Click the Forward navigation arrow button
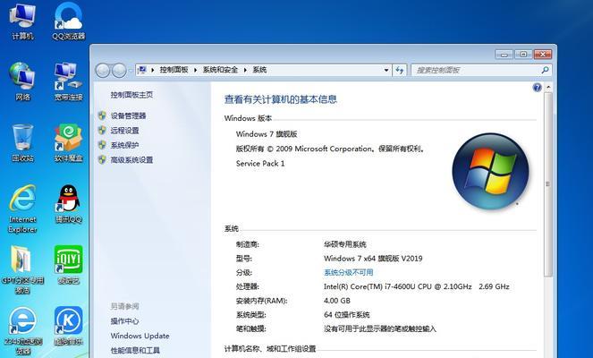 [x=119, y=71]
